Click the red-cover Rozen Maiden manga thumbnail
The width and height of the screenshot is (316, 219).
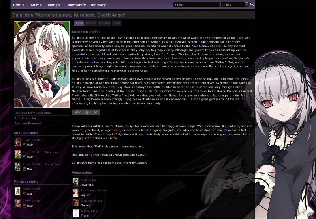point(18,203)
